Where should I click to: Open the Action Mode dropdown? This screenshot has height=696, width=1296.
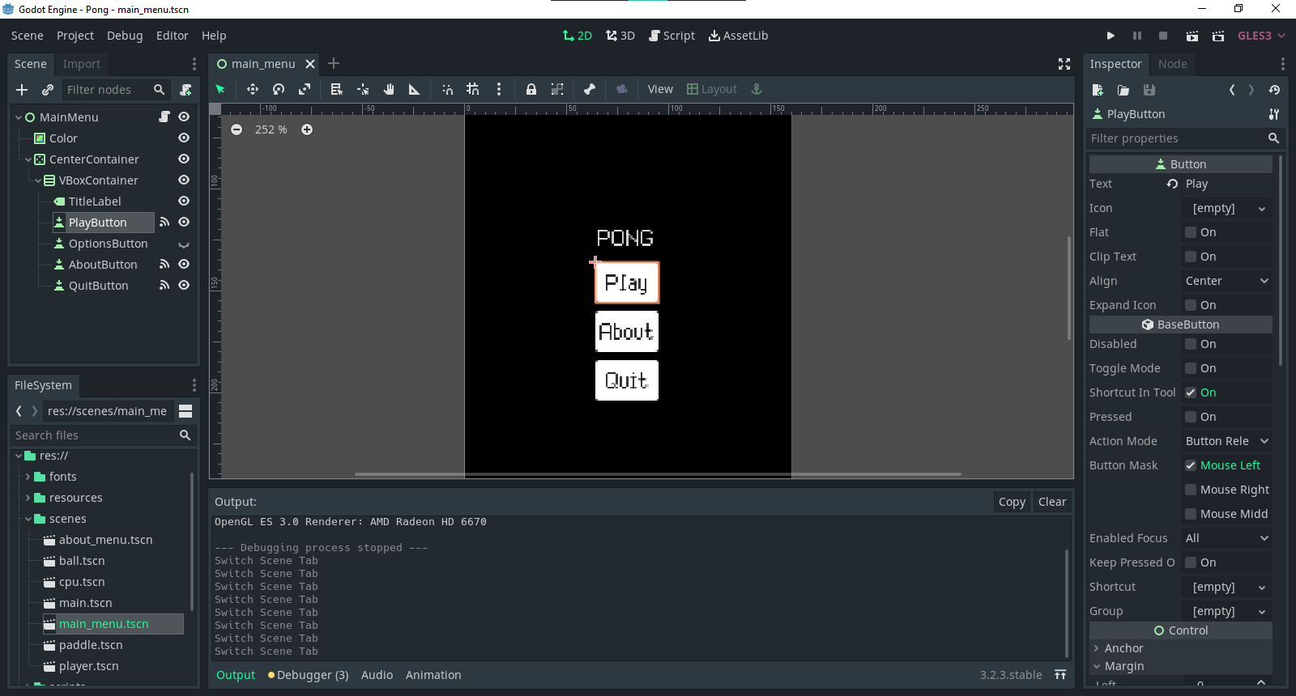click(1226, 441)
